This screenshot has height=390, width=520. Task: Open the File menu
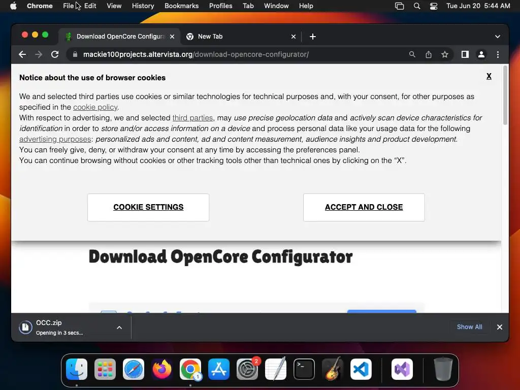tap(69, 6)
